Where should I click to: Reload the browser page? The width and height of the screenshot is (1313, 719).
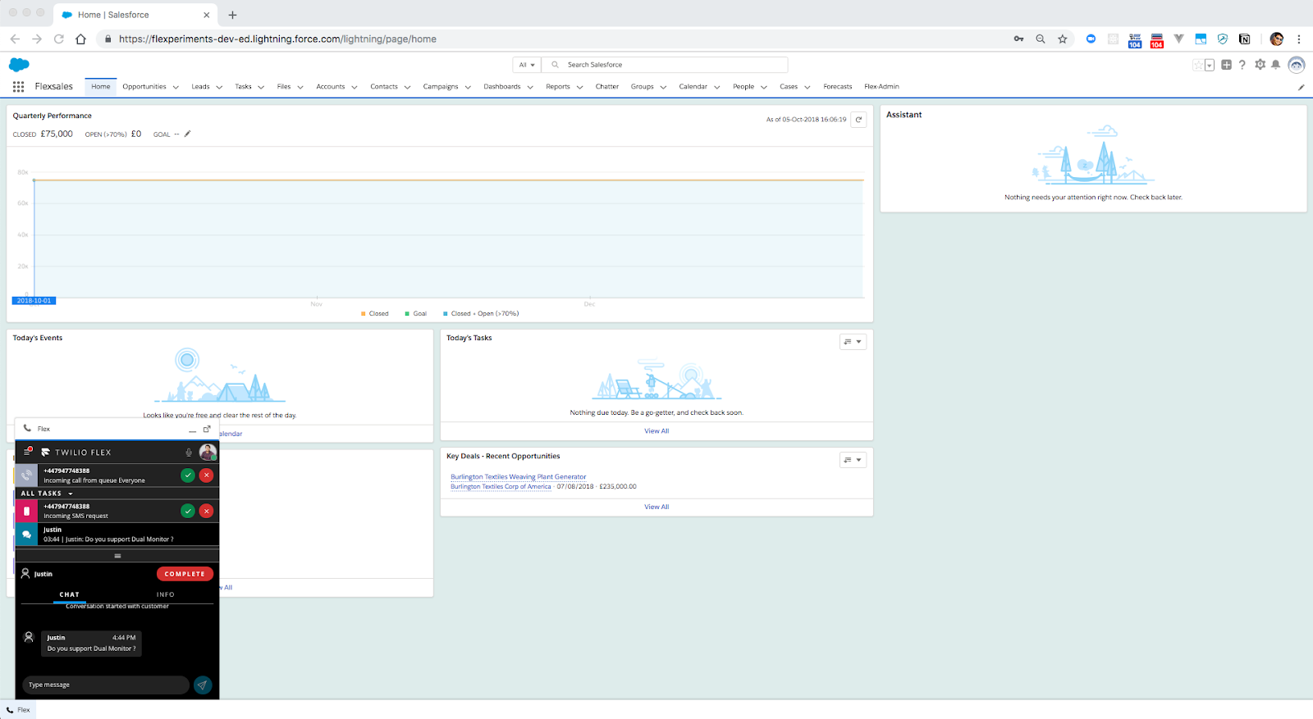coord(59,39)
